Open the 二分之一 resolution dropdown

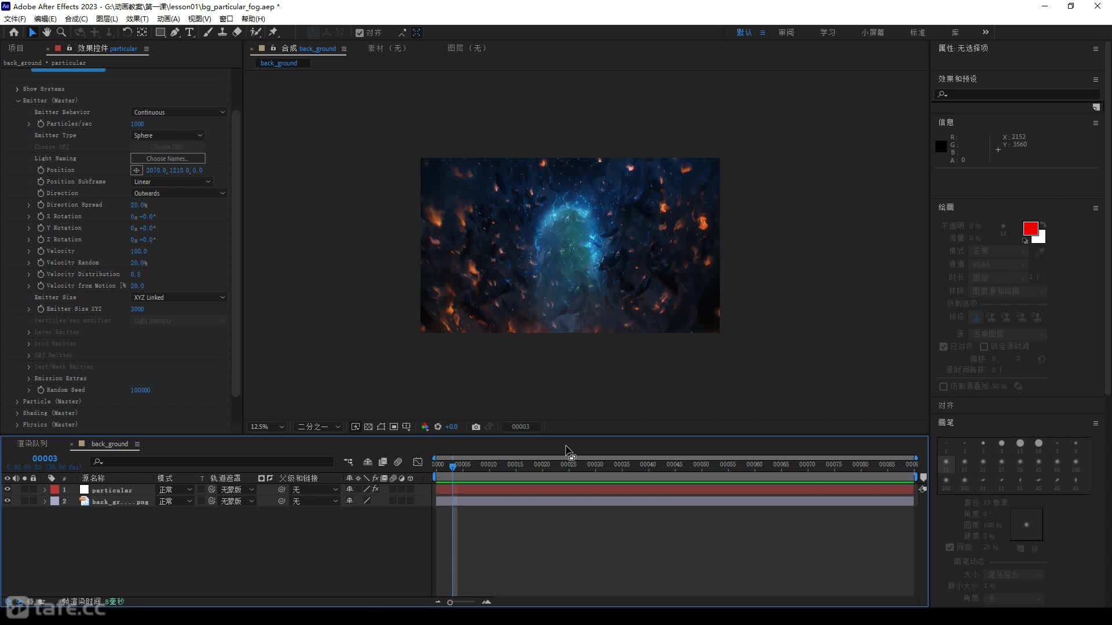pyautogui.click(x=319, y=427)
